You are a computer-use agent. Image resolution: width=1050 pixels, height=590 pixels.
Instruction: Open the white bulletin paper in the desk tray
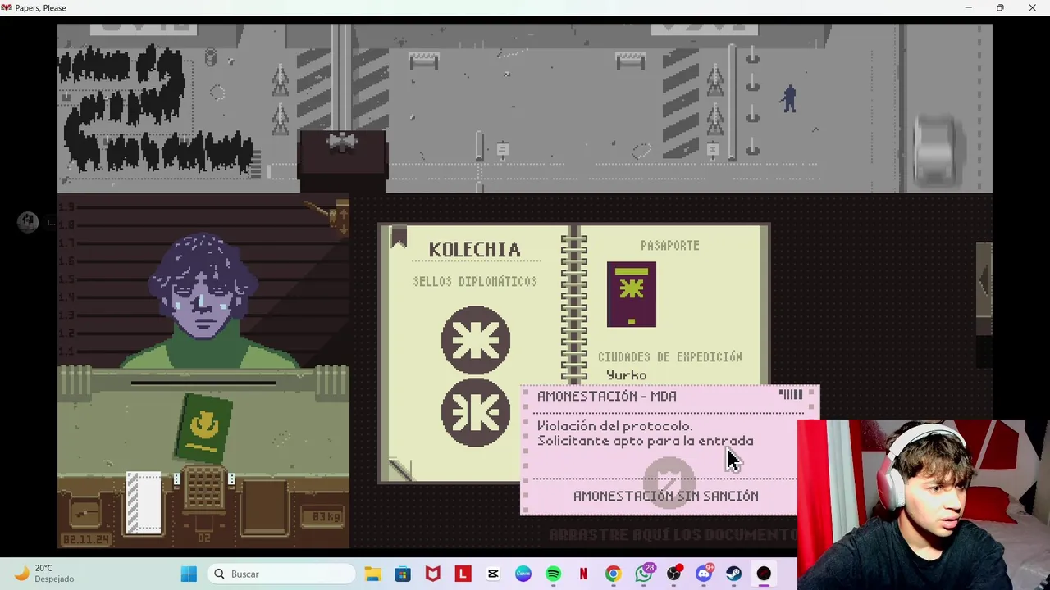tap(144, 502)
